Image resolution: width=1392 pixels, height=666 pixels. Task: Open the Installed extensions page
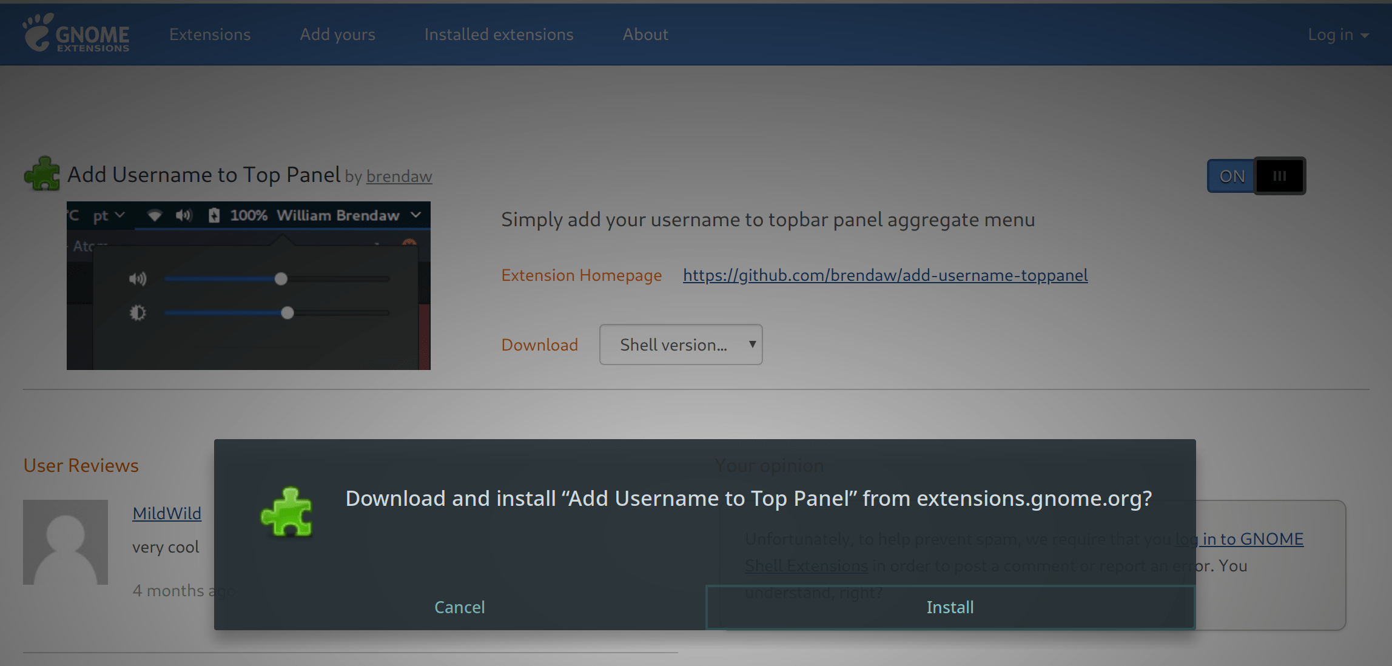tap(499, 35)
